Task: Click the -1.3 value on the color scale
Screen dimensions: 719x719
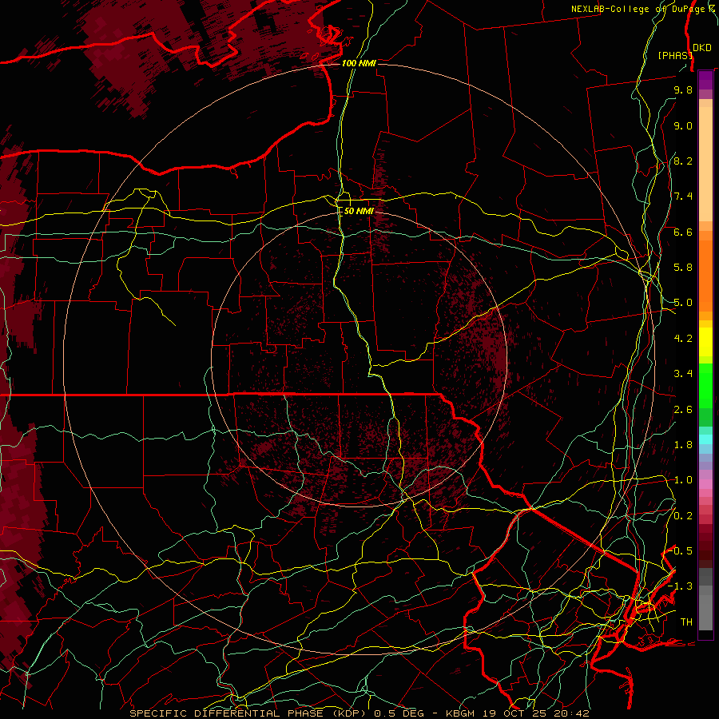Action: coord(681,586)
